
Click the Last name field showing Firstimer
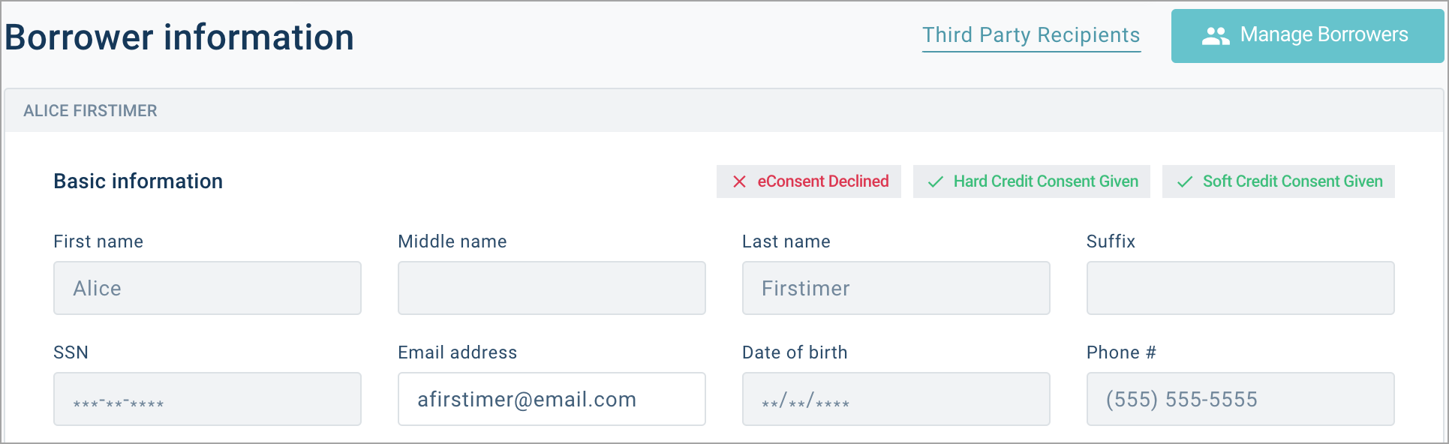pos(896,288)
